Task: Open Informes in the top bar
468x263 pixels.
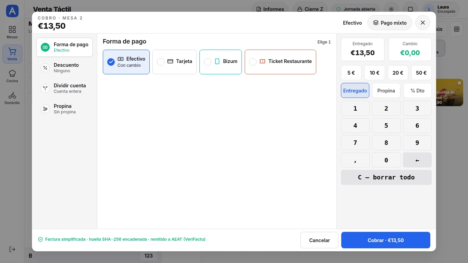Action: click(x=270, y=9)
